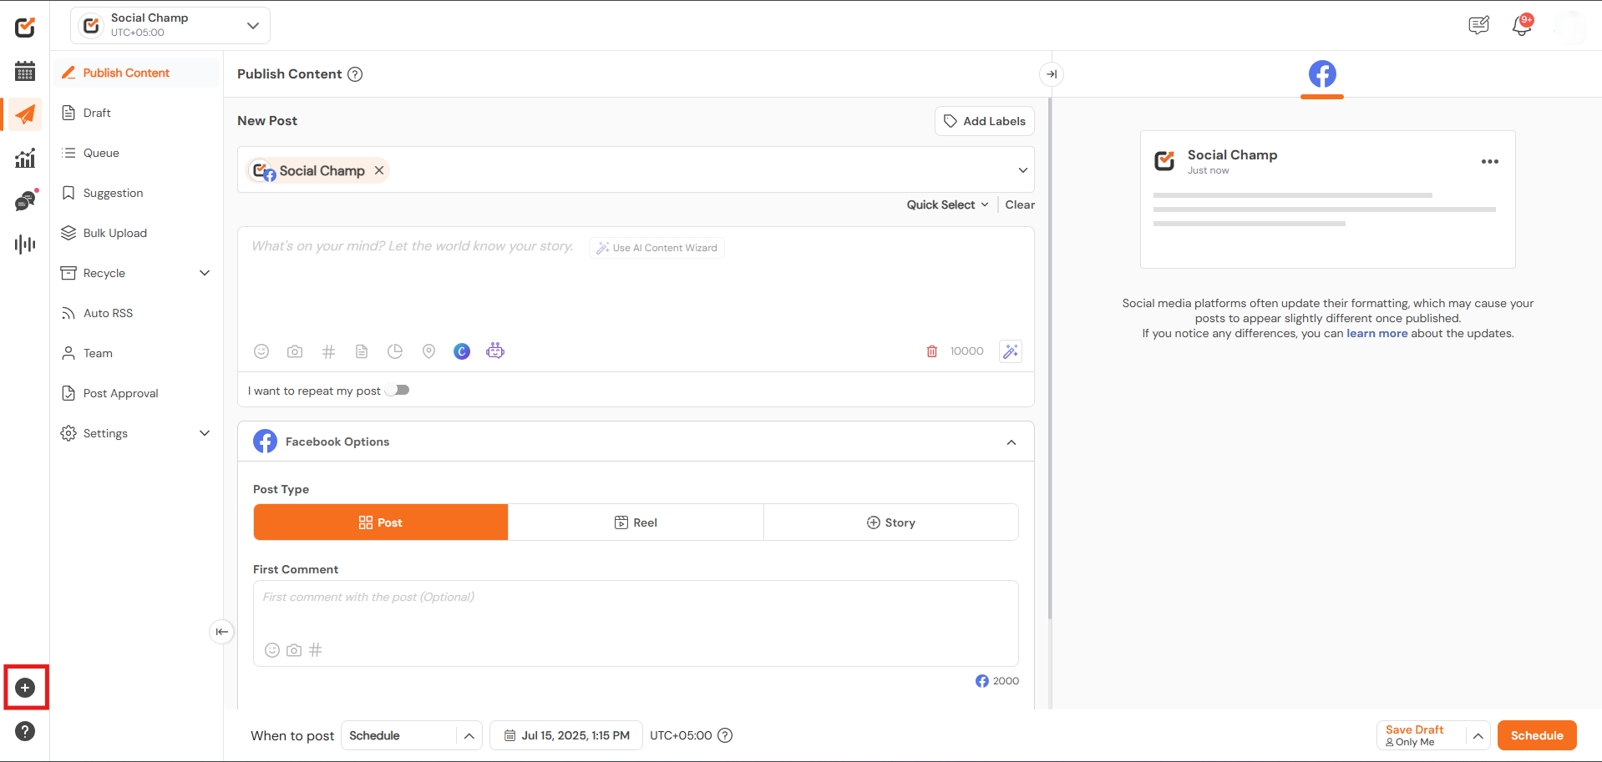
Task: Click the Publish Content help info icon
Action: click(355, 74)
